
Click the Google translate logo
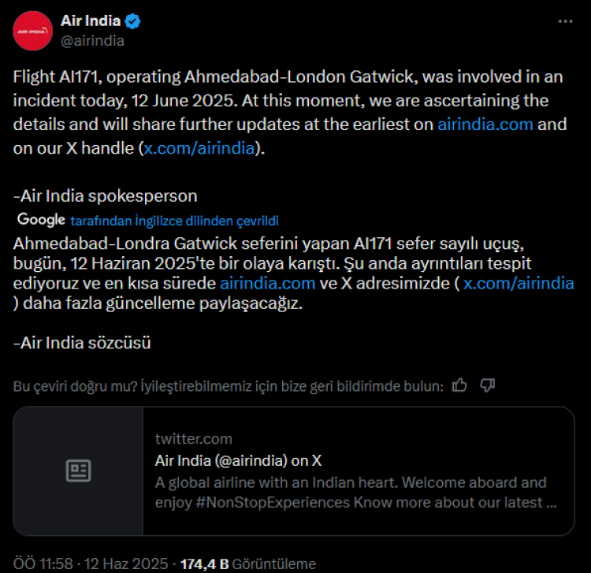[41, 220]
